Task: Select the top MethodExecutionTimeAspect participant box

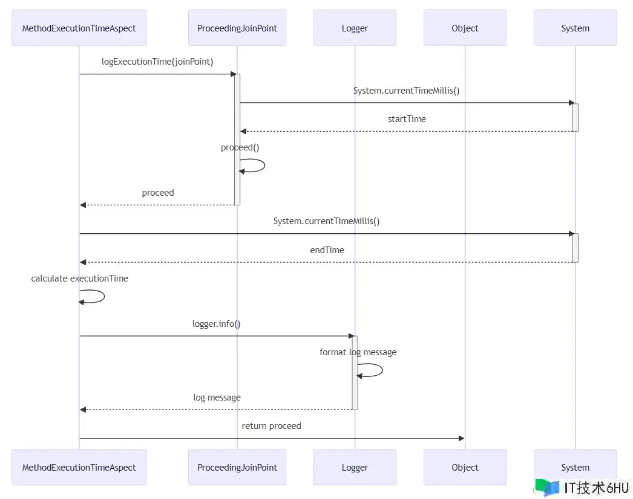Action: point(79,28)
